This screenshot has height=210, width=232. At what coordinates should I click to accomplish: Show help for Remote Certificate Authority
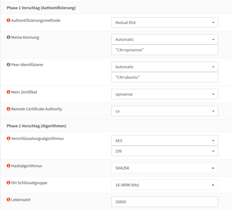pos(9,109)
